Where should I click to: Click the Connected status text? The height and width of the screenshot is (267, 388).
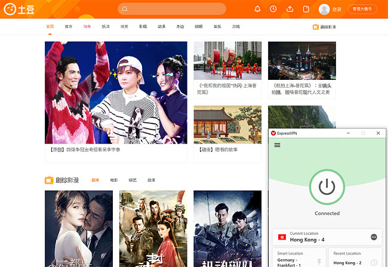[327, 213]
